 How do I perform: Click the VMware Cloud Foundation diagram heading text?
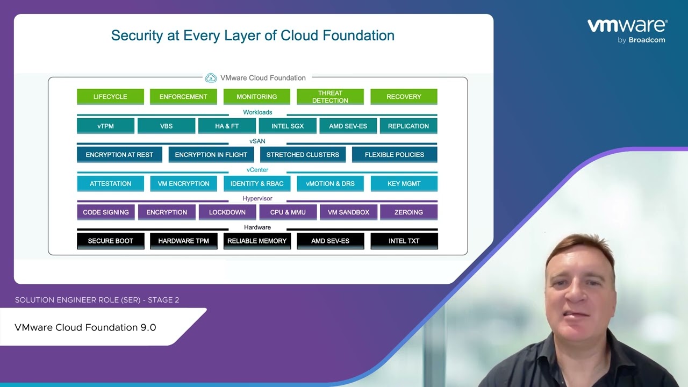click(263, 78)
